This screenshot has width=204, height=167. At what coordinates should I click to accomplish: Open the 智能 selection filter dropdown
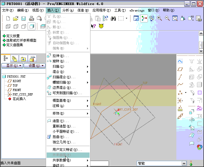pos(184,163)
